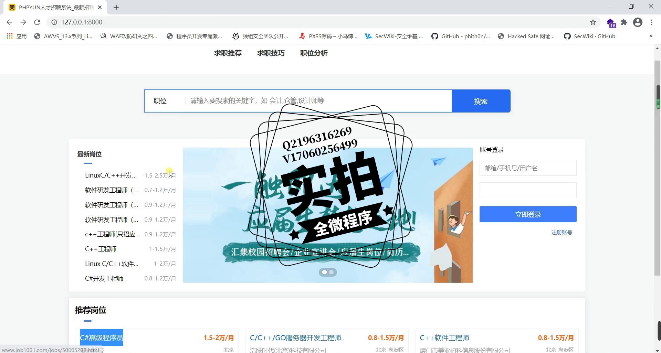Open 软件研发工程师 listing at 0.7-1.2万/月
Screen dimensions: 661x353
(x=112, y=190)
